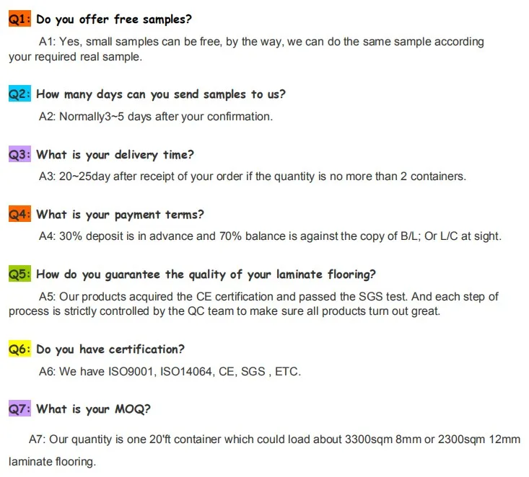Click the A2 answer "Normally3~5 days"
The height and width of the screenshot is (477, 529).
[155, 116]
